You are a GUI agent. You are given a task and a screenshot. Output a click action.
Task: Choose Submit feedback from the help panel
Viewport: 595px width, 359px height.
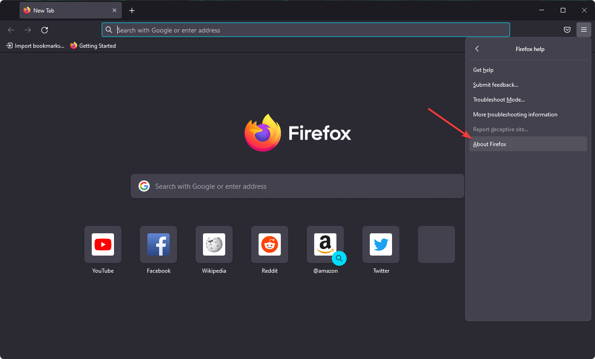click(495, 84)
